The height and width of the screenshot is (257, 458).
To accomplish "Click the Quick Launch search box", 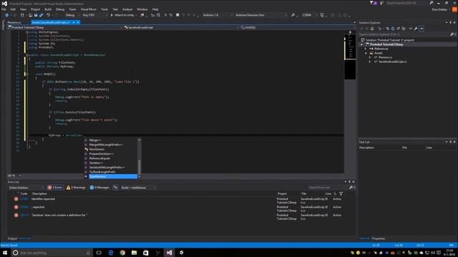I will [x=406, y=3].
